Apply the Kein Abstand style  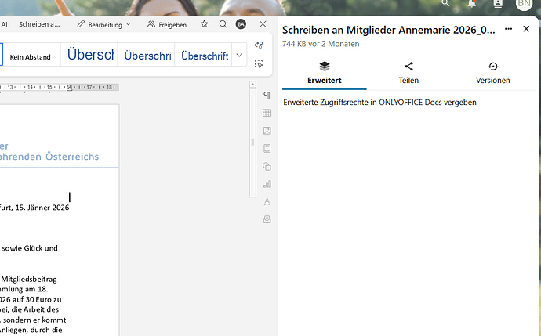pyautogui.click(x=30, y=56)
